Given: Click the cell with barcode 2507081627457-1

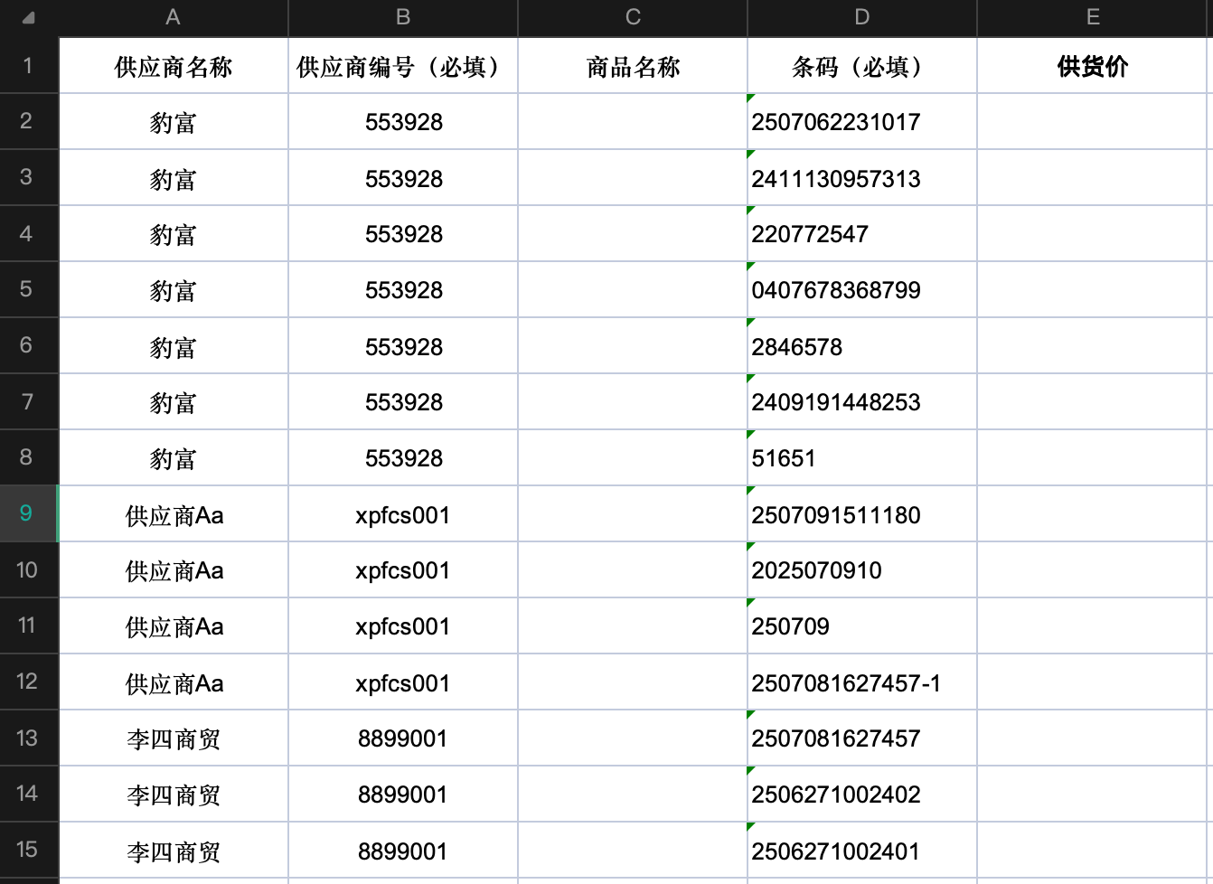Looking at the screenshot, I should (x=860, y=682).
